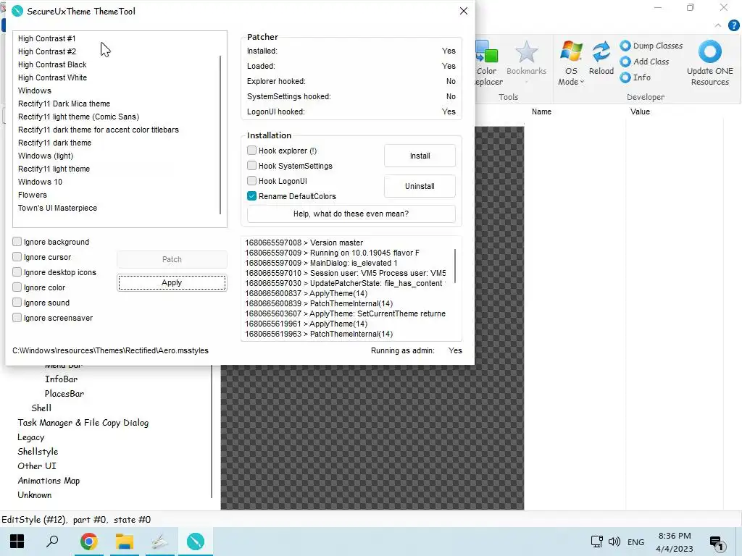The width and height of the screenshot is (742, 556).
Task: Click the ThemeTool taskbar icon
Action: 196,542
